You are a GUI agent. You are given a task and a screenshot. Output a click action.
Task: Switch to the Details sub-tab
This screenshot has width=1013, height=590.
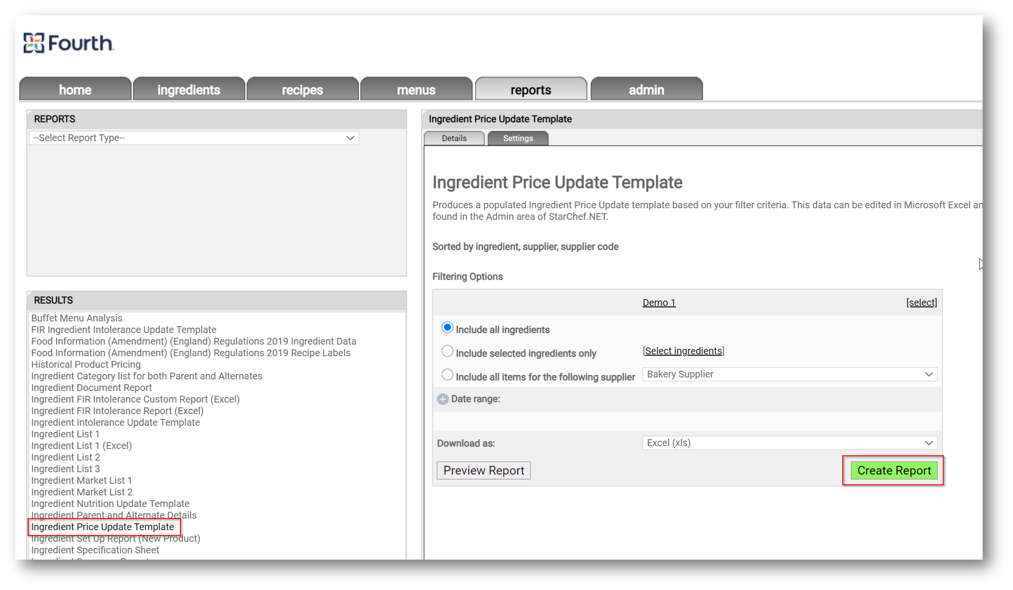point(454,138)
